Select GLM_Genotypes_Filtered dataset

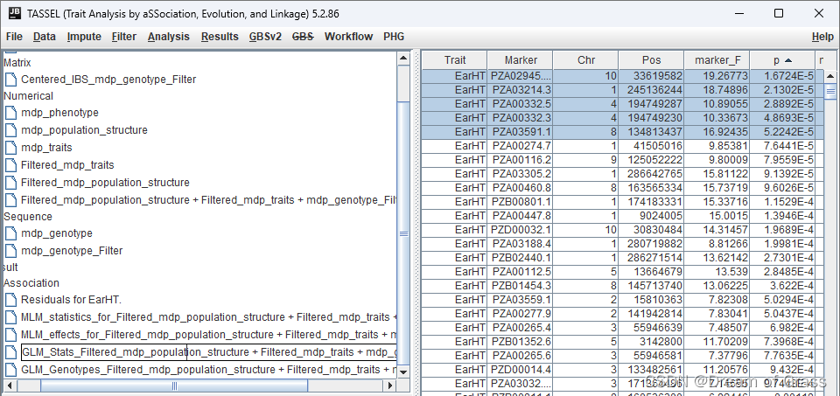tap(208, 370)
